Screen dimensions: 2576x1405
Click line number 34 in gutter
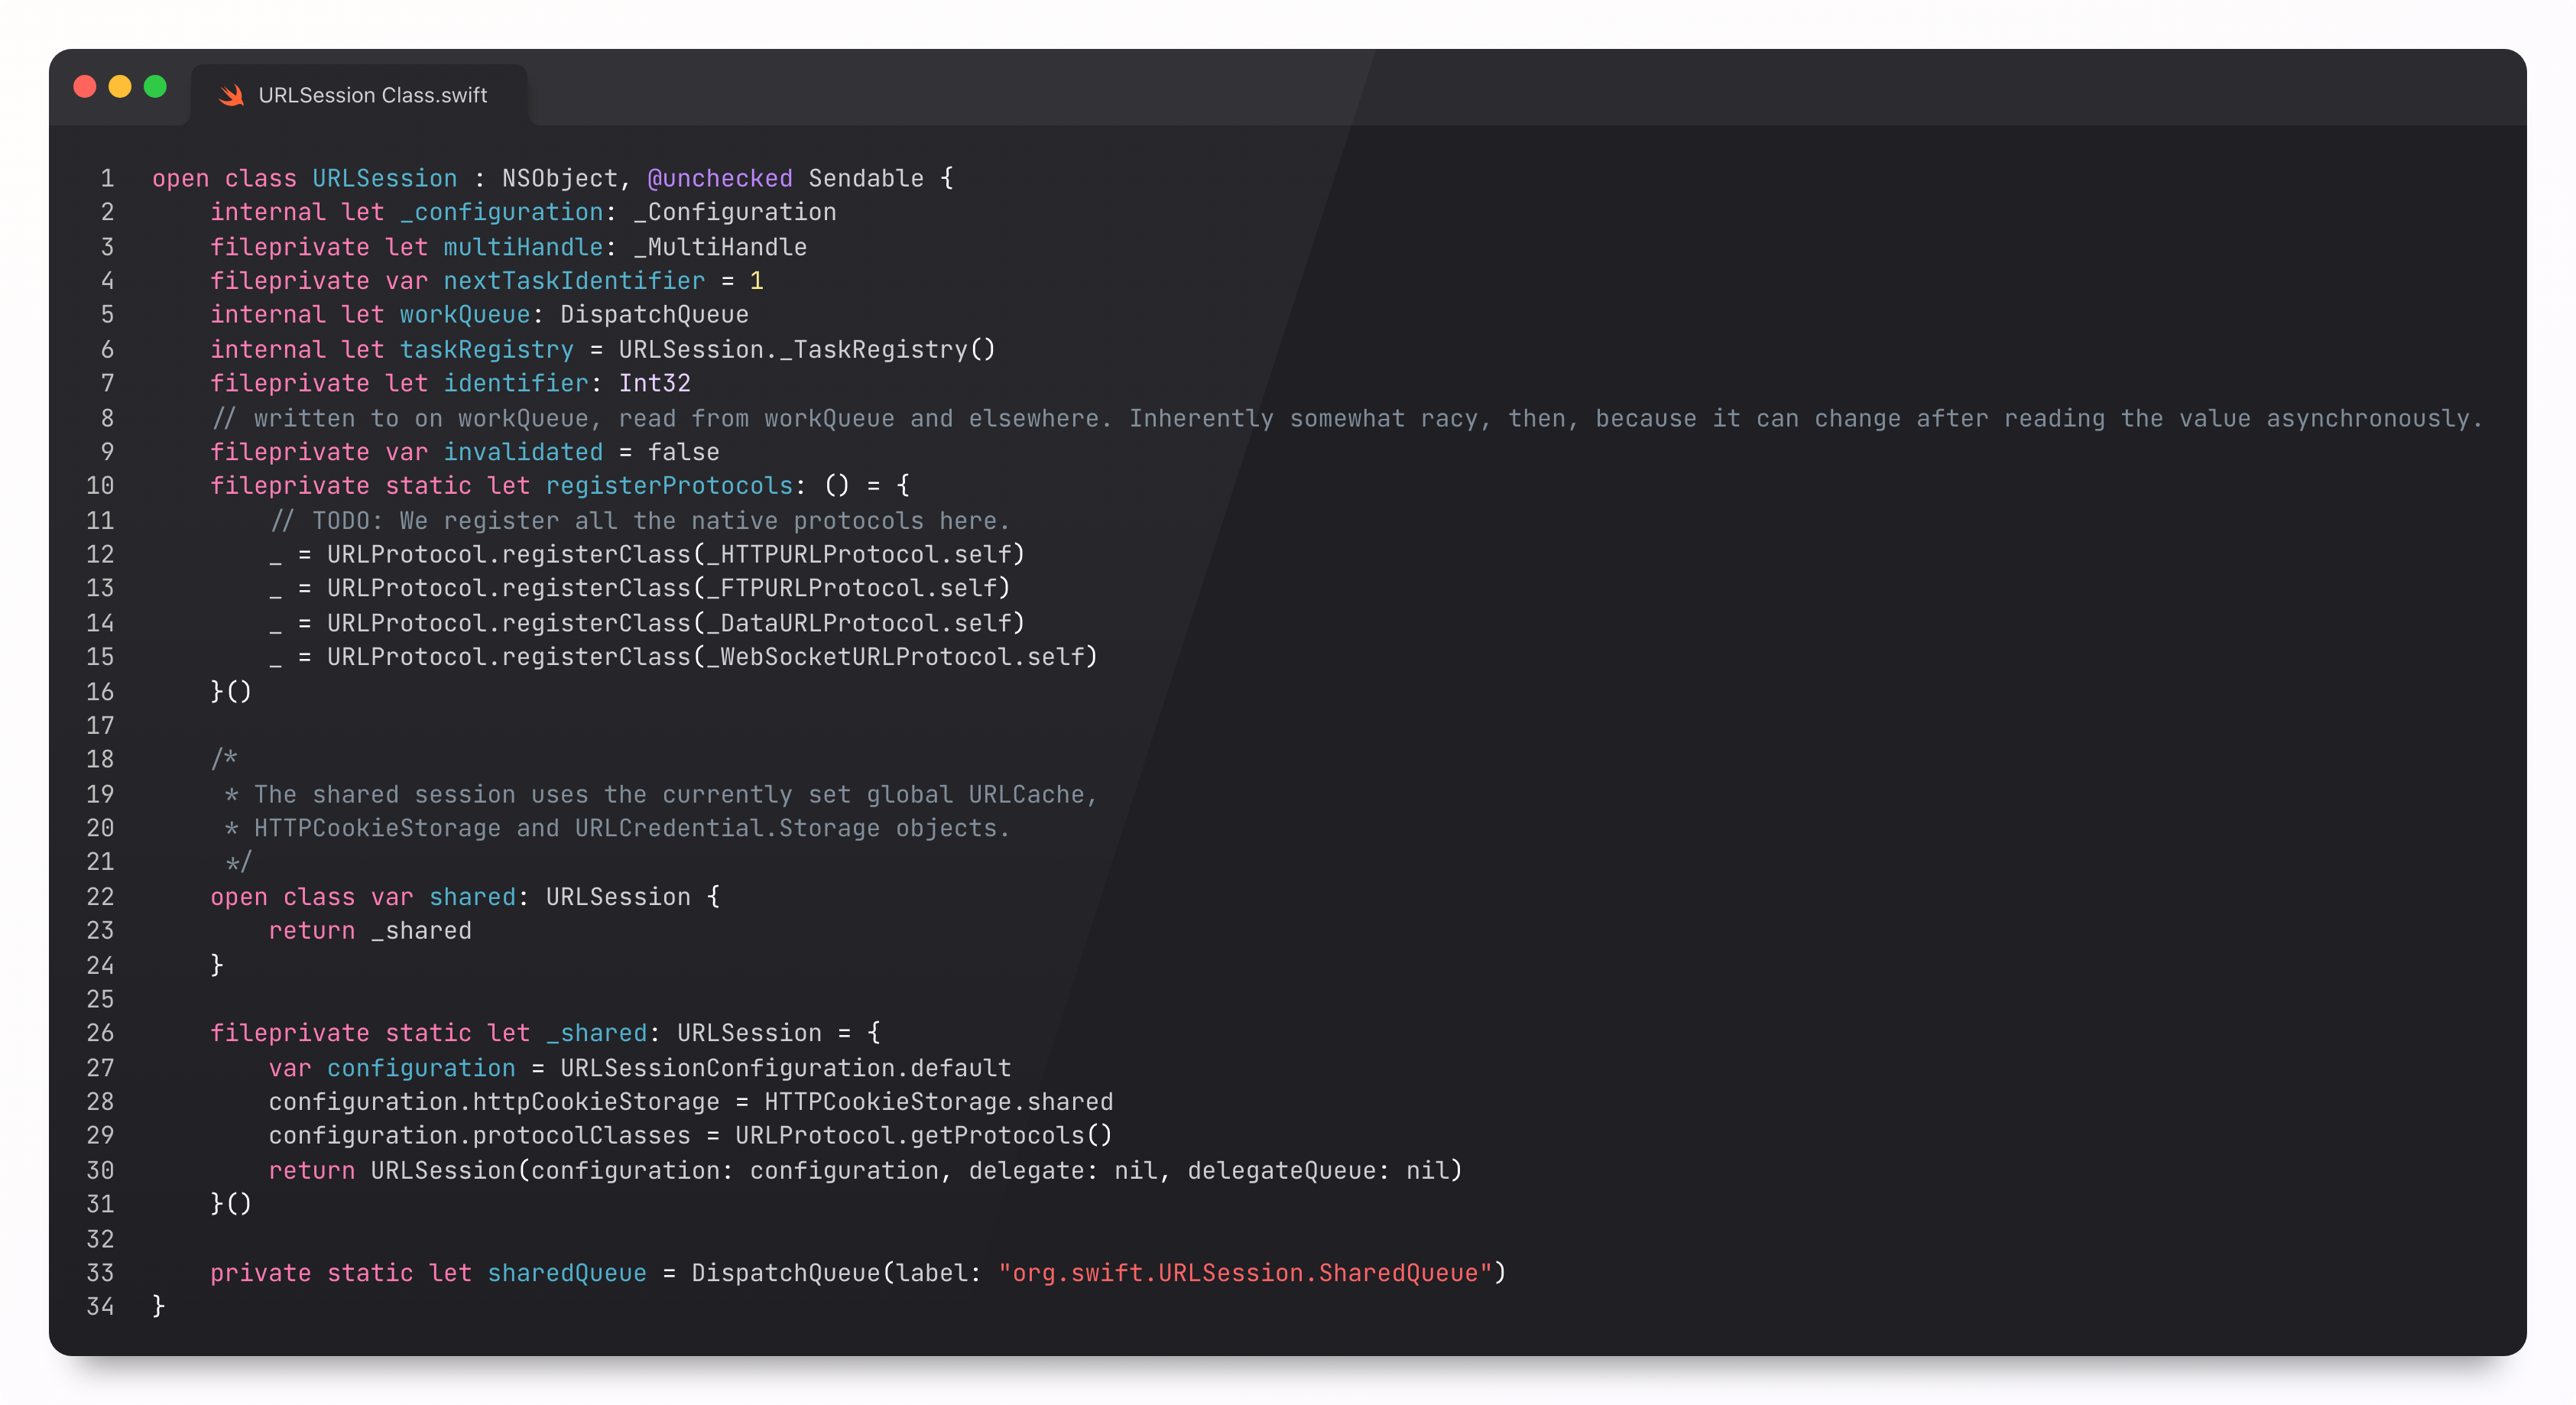pyautogui.click(x=100, y=1306)
